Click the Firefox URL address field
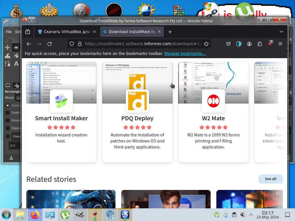This screenshot has height=221, width=295. [142, 44]
